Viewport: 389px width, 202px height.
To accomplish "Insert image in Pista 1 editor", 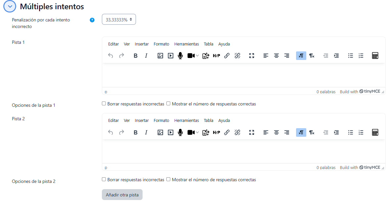I will point(160,56).
